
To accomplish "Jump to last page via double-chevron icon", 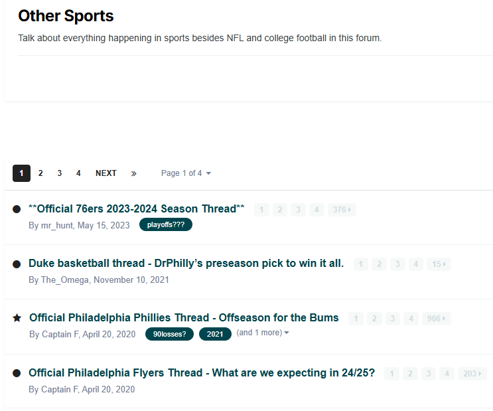I will point(133,173).
